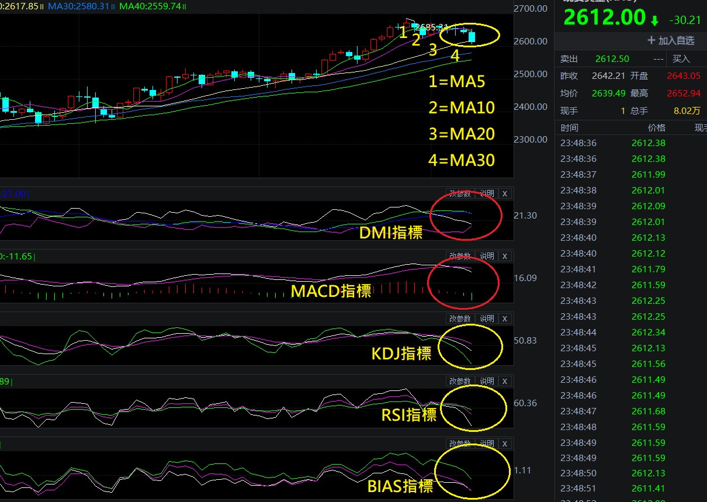Screen dimensions: 707x502
Task: Click the MA30:2580.31 label
Action: [78, 6]
